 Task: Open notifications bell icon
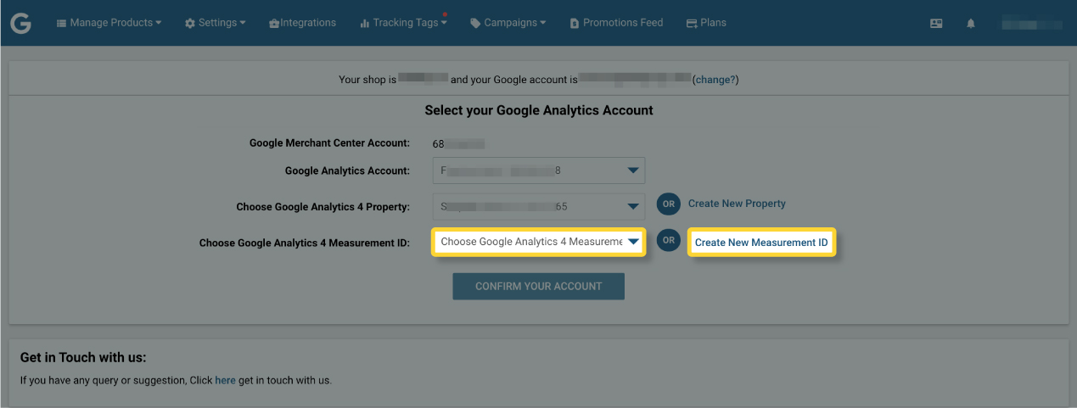[971, 24]
